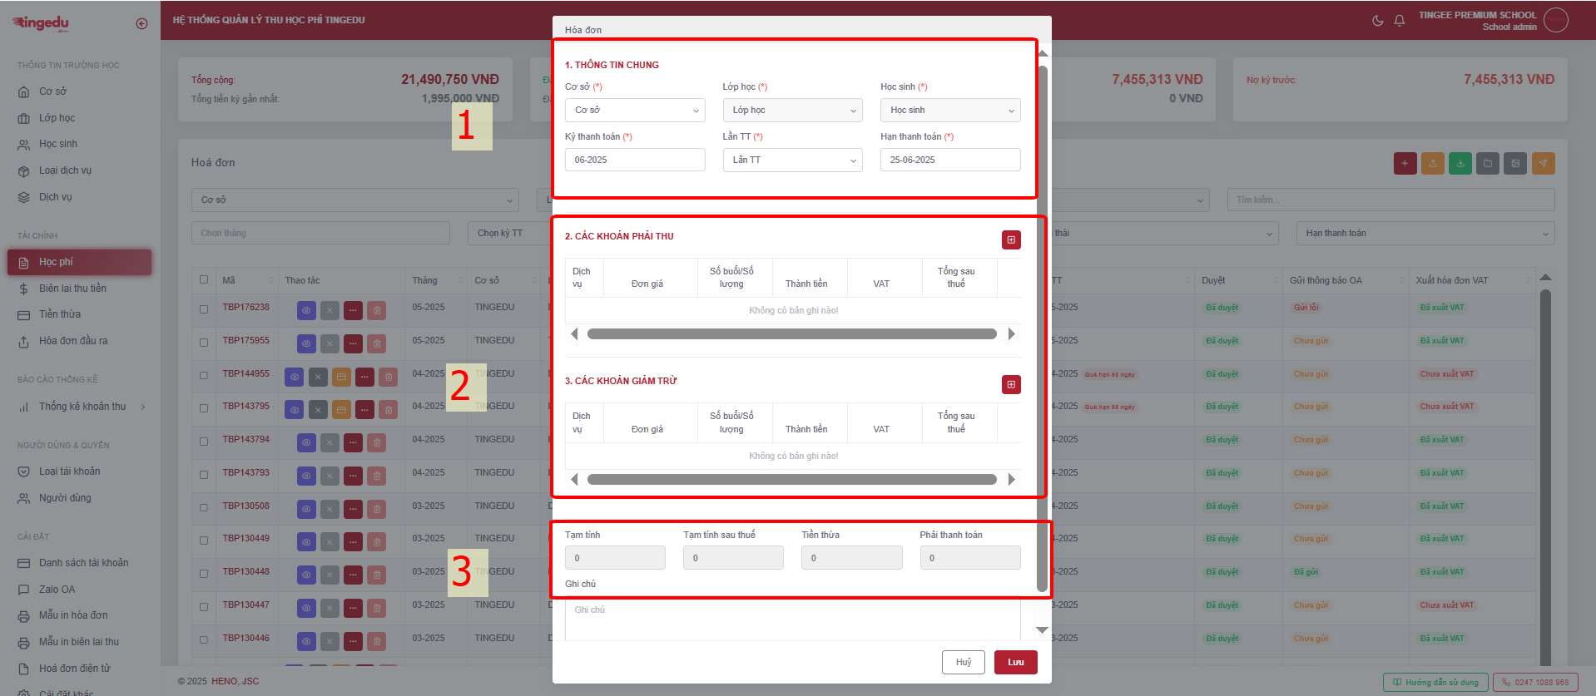Click the red plus add invoice button
Screen dimensions: 1596x696
point(1405,164)
